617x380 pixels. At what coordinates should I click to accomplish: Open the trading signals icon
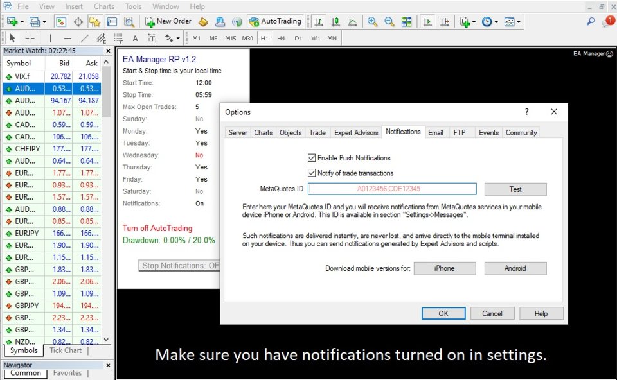[237, 22]
